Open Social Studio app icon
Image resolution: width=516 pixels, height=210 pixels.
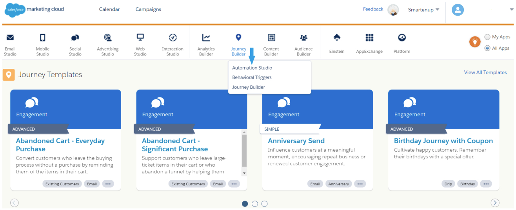[75, 38]
